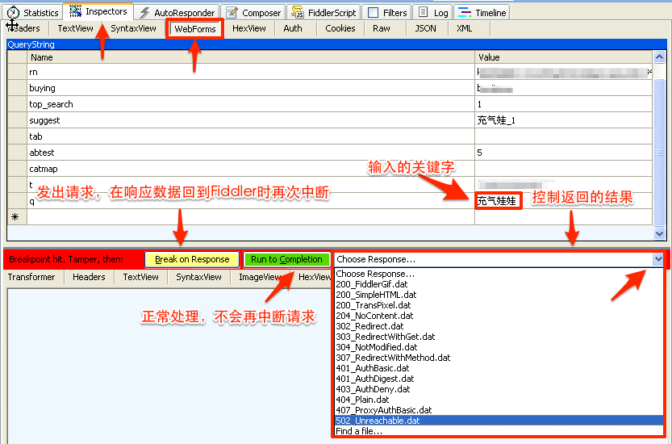The height and width of the screenshot is (444, 672).
Task: Choose 407_ProxyAuthBasic.dat response
Action: pos(499,410)
